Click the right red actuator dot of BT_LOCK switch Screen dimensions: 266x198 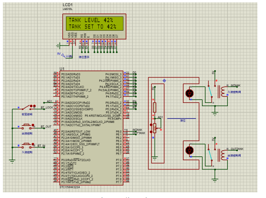click(x=34, y=106)
